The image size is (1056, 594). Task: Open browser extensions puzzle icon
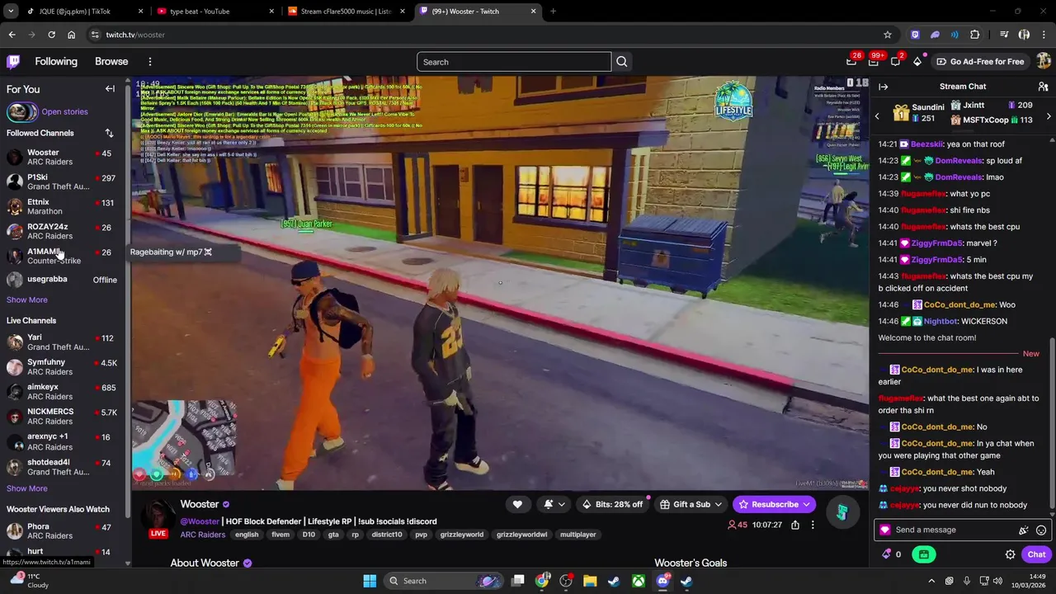pyautogui.click(x=975, y=35)
